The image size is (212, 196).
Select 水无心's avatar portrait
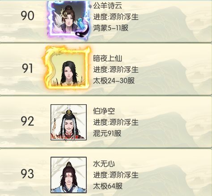68,175
